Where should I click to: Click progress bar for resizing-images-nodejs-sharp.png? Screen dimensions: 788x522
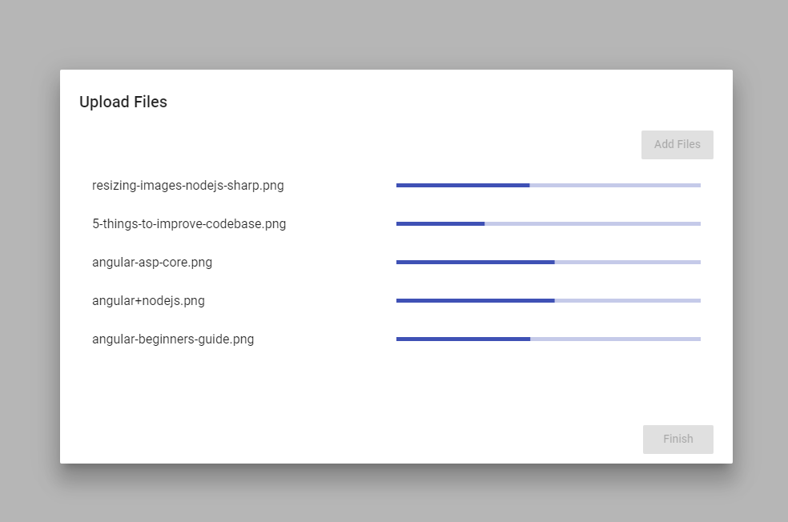pos(549,186)
